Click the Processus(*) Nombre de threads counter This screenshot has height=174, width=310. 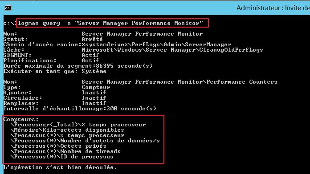point(65,151)
